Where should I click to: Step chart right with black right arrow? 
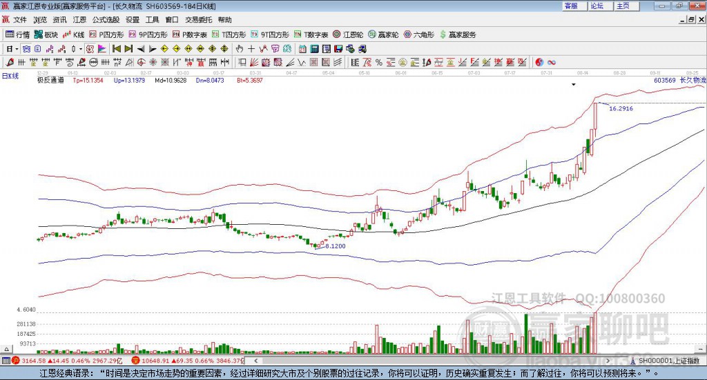[x=153, y=49]
